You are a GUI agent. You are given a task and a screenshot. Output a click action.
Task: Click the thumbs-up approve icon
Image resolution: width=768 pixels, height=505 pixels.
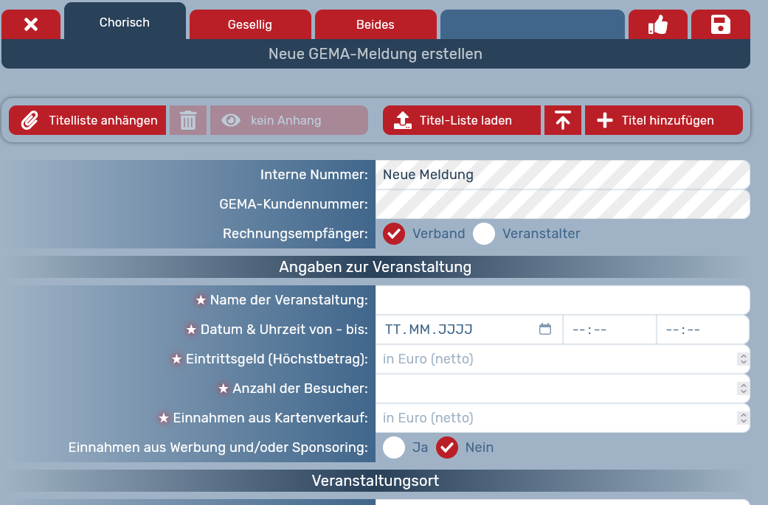coord(657,25)
